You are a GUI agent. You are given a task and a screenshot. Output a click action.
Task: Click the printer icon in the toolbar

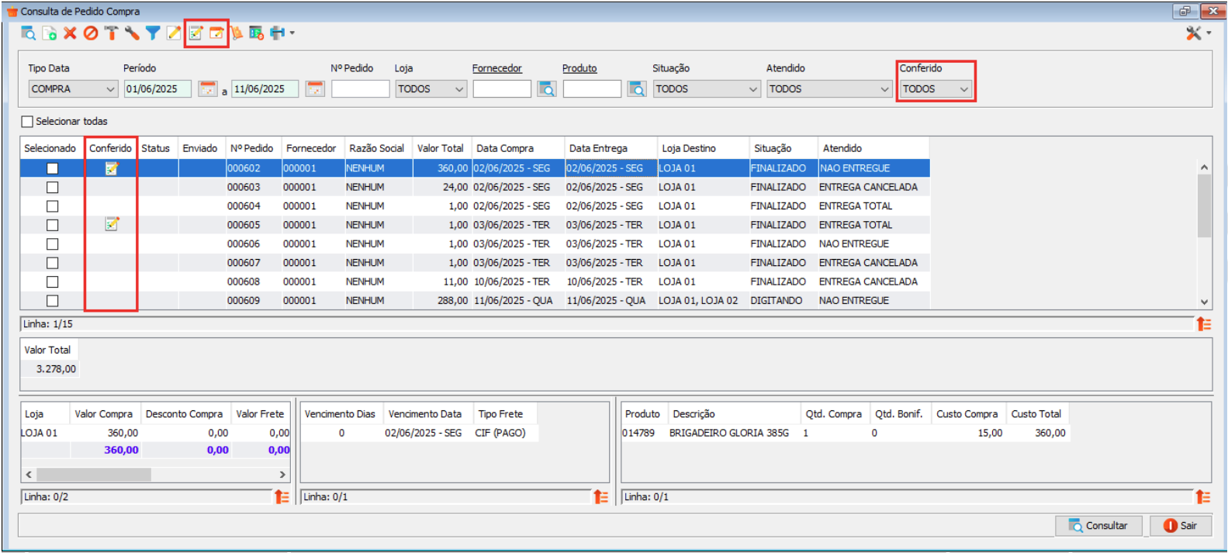tap(277, 33)
